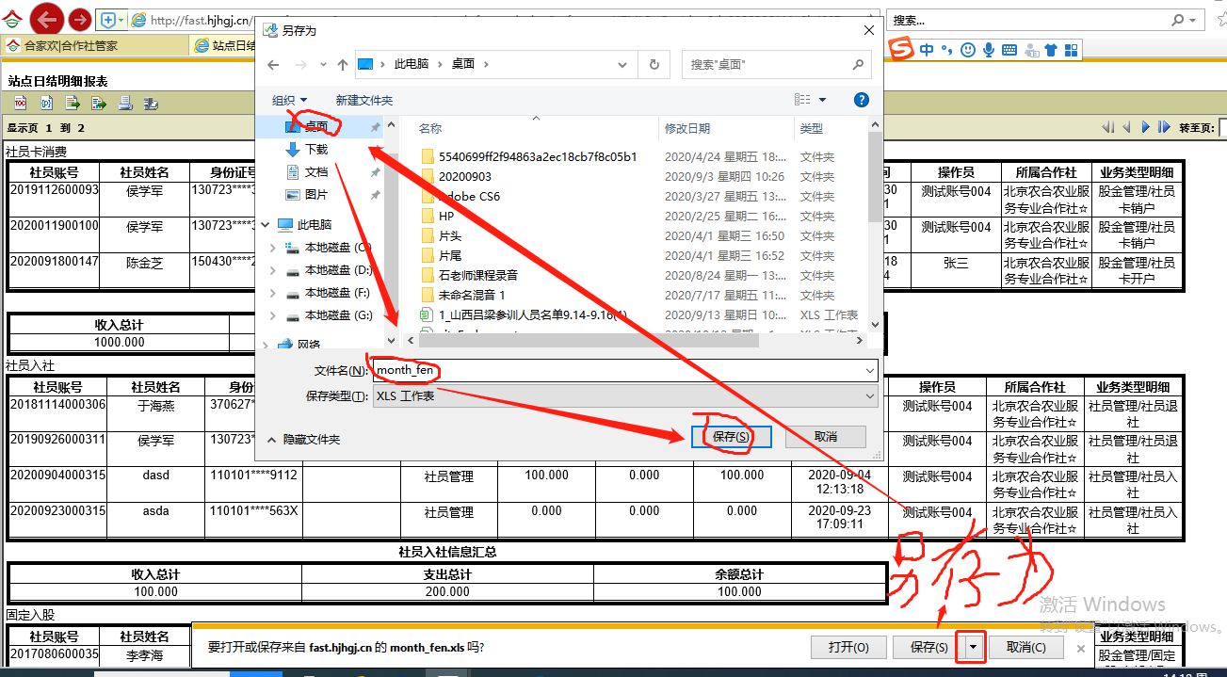Click 取消 button in Save As dialog
The image size is (1227, 677).
tap(826, 437)
